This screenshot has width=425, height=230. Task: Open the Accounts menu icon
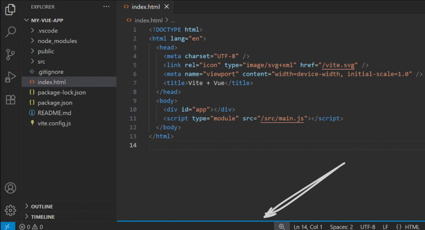[10, 188]
